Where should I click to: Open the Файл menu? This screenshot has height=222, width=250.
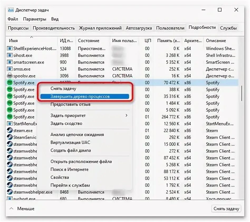(13, 19)
